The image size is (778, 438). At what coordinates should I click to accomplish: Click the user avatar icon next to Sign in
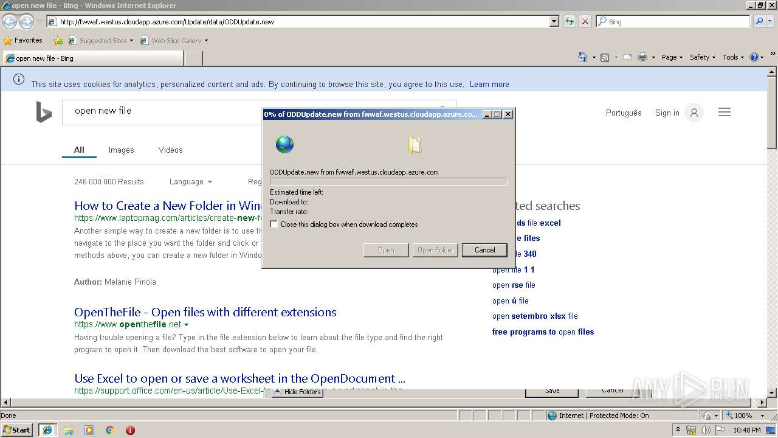pos(694,113)
